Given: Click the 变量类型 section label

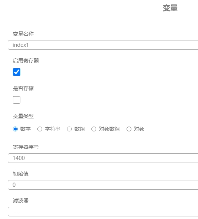Looking at the screenshot, I should (x=23, y=116).
